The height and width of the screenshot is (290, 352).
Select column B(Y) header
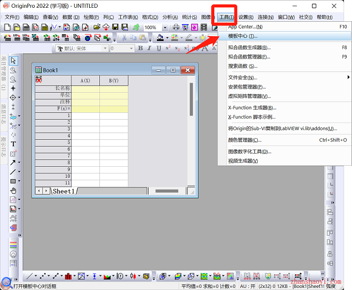[114, 81]
